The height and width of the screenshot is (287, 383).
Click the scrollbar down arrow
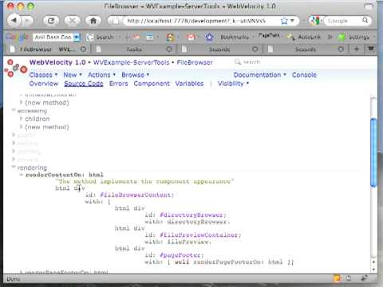[373, 269]
